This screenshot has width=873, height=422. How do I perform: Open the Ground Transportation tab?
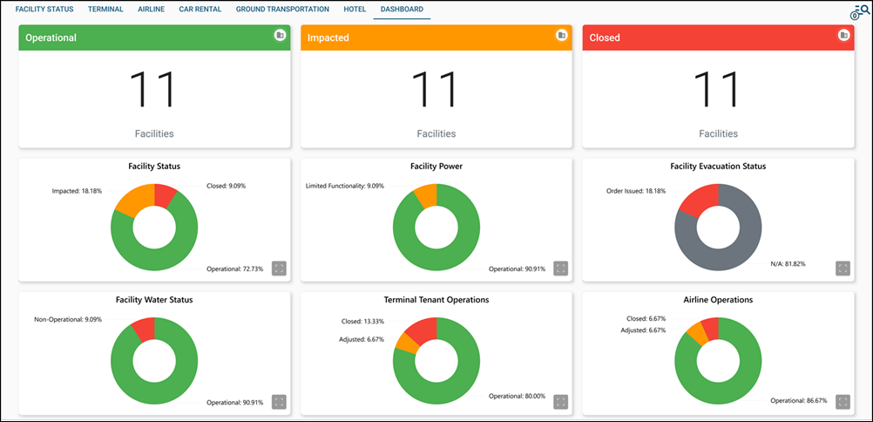click(x=282, y=10)
